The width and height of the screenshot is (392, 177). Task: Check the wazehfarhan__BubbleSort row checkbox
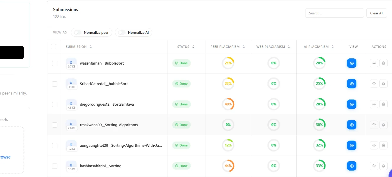[x=55, y=63]
